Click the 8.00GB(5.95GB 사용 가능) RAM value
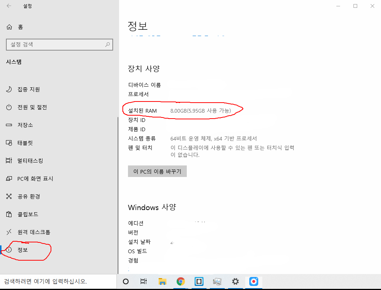Viewport: 381px width, 290px height. 201,111
